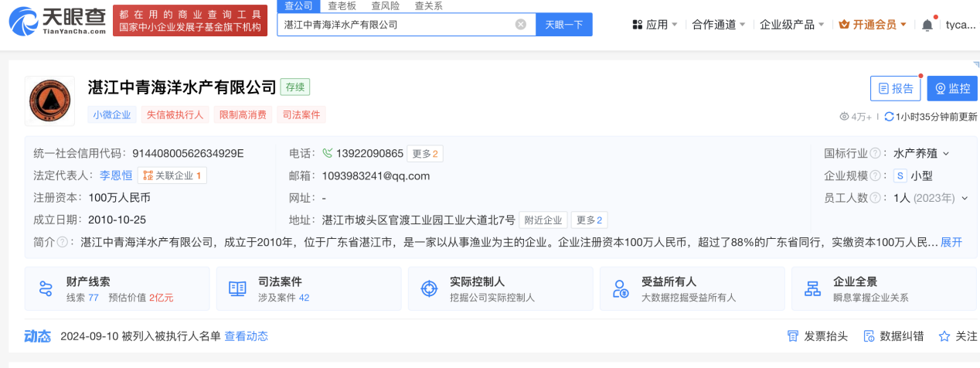Click 附近企业 nearby companies button
Screen dimensions: 980x368
point(543,220)
